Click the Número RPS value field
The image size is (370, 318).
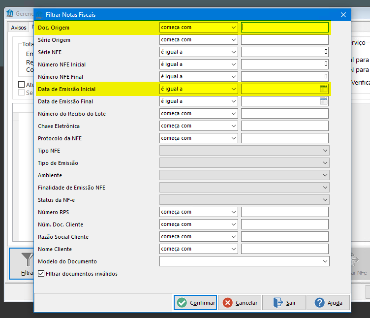285,212
